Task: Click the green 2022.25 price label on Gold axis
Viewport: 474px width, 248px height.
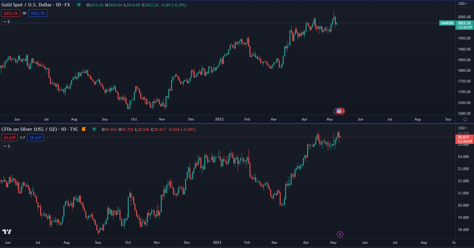Action: pos(464,23)
